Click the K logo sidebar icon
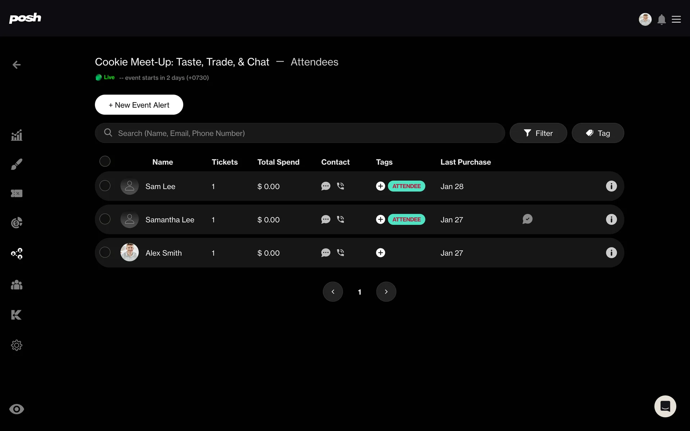690x431 pixels. (17, 315)
